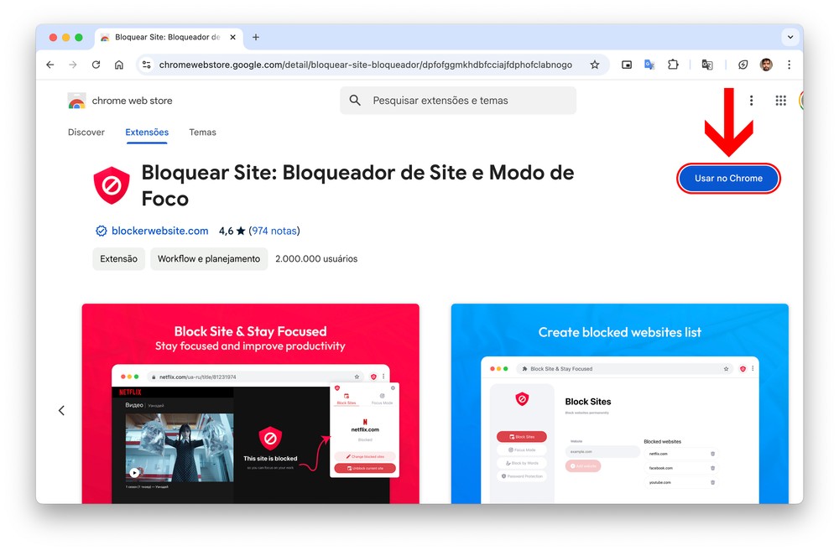Screen dimensions: 839x551
Task: Open new tab with plus button
Action: click(256, 38)
